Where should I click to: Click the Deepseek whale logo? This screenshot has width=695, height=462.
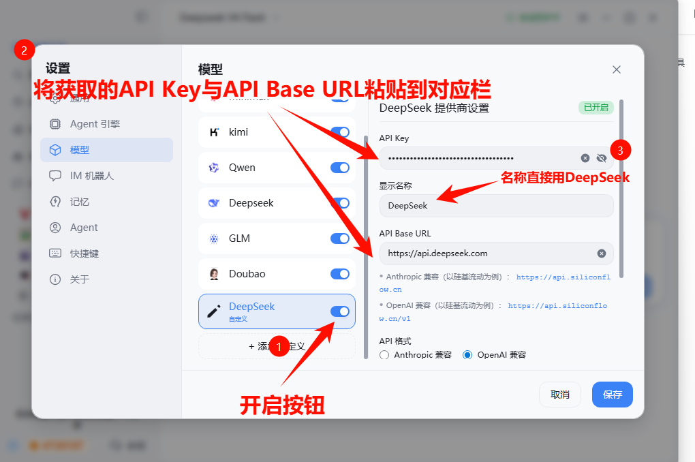pos(214,203)
